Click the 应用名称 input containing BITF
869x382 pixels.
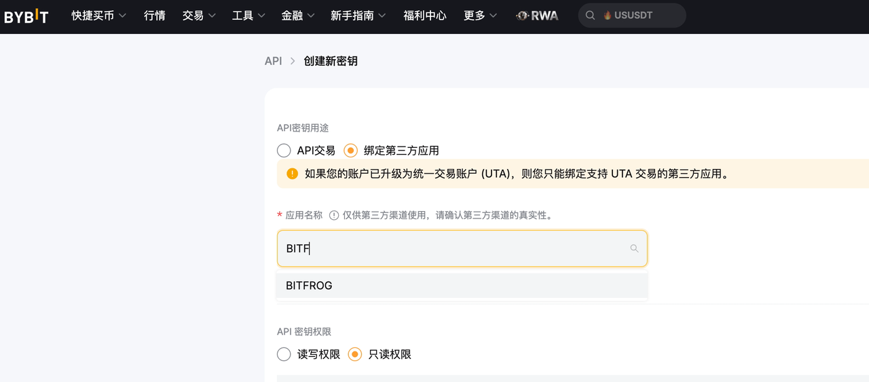pos(462,248)
